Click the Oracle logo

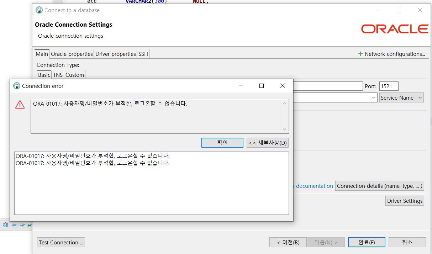[395, 29]
